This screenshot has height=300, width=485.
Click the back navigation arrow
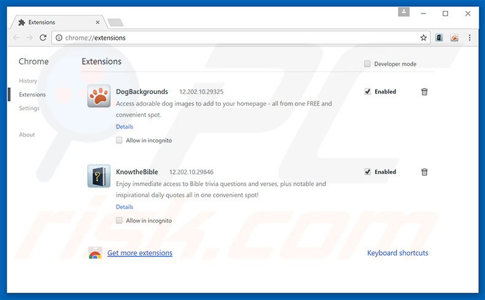pyautogui.click(x=17, y=37)
